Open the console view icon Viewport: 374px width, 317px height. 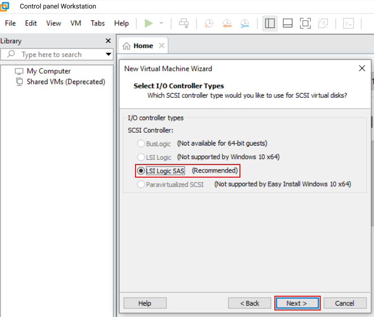tap(348, 23)
